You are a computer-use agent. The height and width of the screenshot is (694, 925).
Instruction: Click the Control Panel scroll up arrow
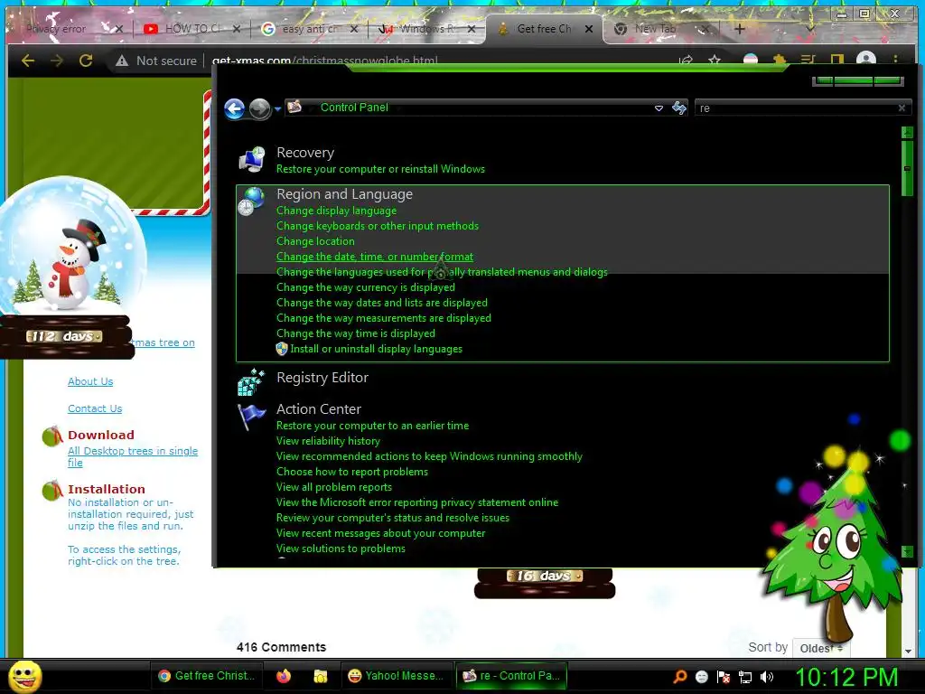pos(907,133)
